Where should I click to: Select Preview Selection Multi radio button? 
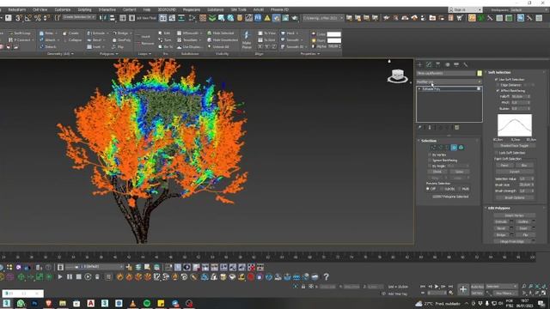[460, 189]
